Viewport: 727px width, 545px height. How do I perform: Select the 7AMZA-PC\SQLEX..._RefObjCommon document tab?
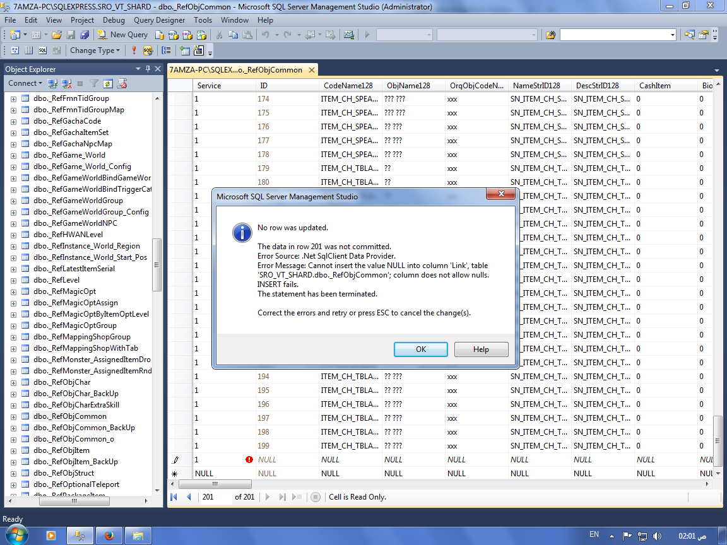[236, 70]
